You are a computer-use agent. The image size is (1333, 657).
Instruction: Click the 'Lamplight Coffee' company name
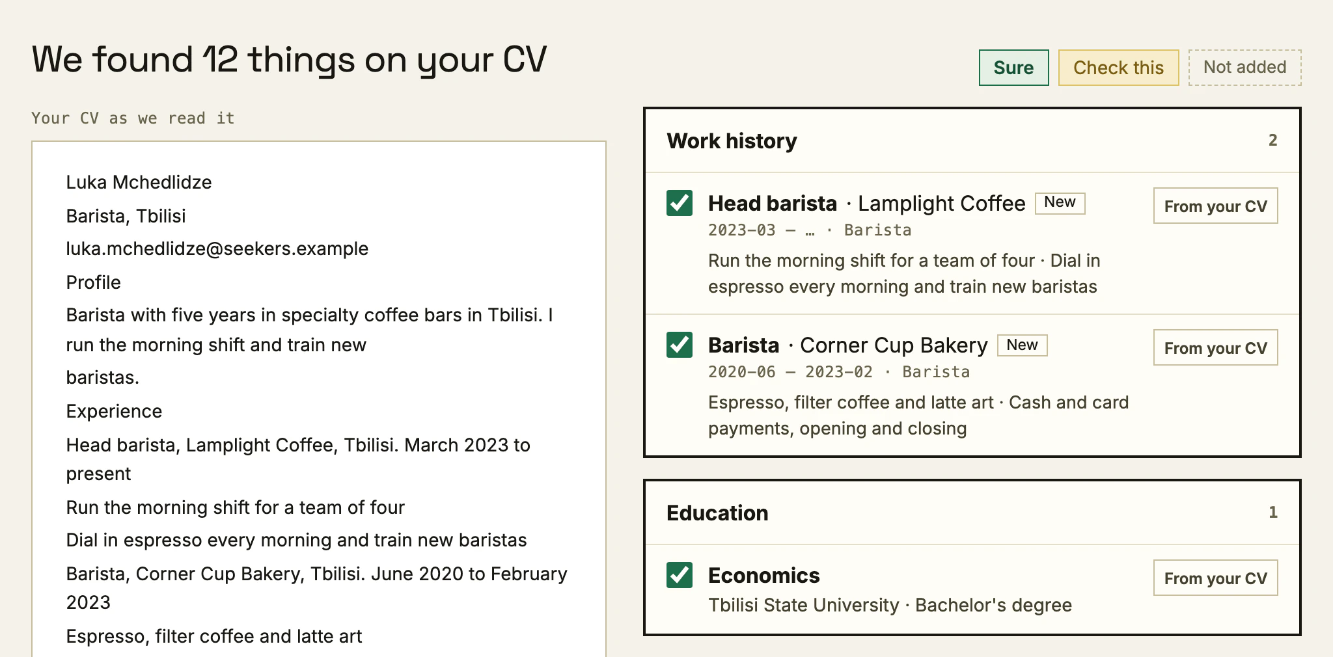coord(941,204)
